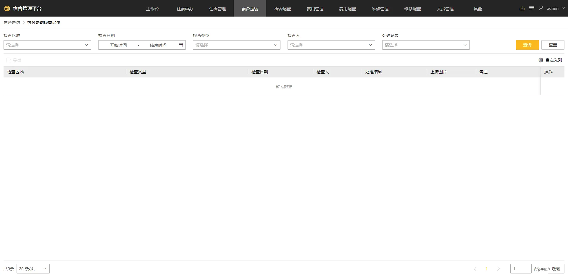Open the 检查类型 dropdown
This screenshot has height=277, width=568.
[236, 45]
